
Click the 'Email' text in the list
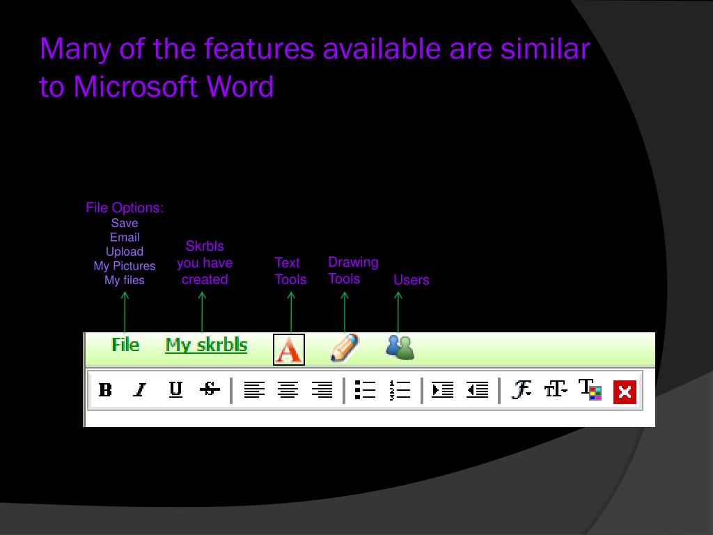coord(125,238)
